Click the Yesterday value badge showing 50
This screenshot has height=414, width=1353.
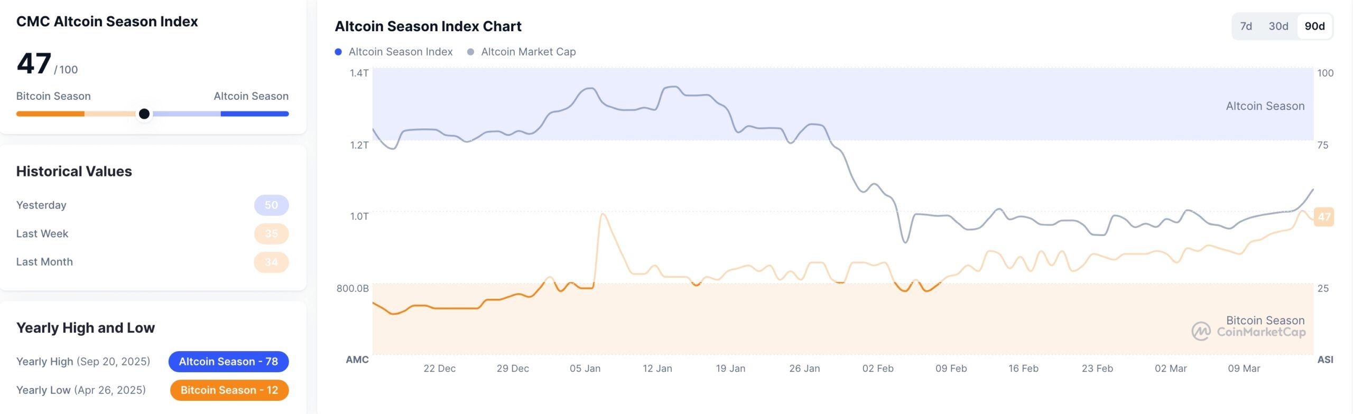(x=271, y=205)
